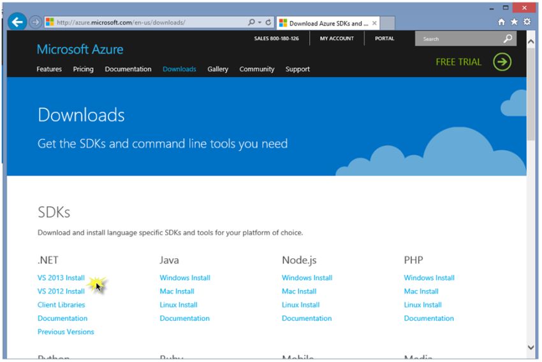The width and height of the screenshot is (542, 362).
Task: Click VS 2013 Install link
Action: [x=61, y=277]
